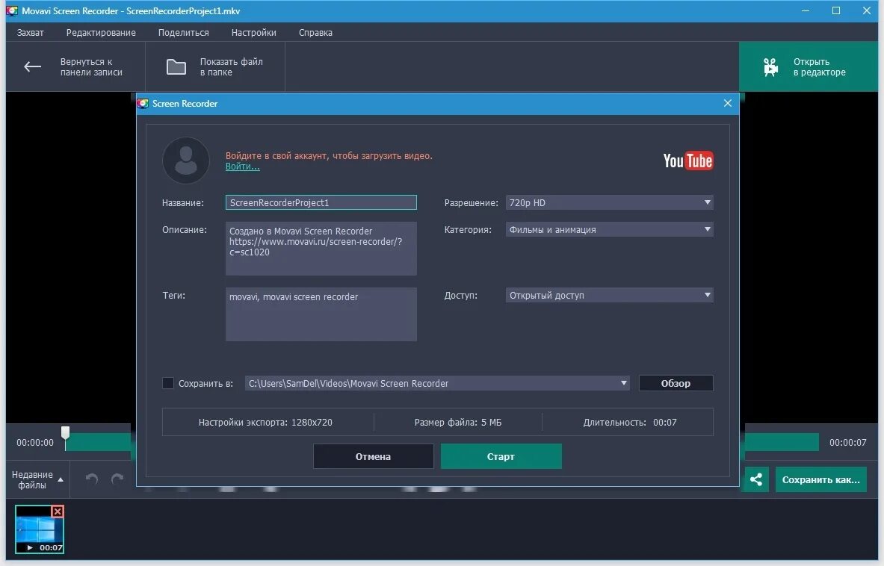Click the Обзор button

(x=676, y=383)
